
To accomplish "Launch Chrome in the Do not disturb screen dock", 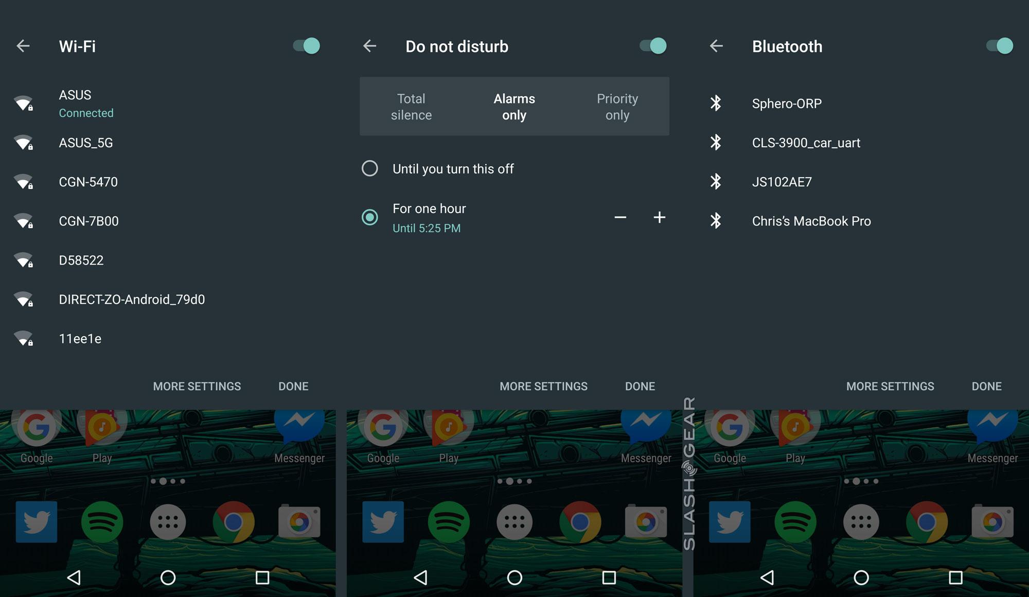I will coord(580,522).
